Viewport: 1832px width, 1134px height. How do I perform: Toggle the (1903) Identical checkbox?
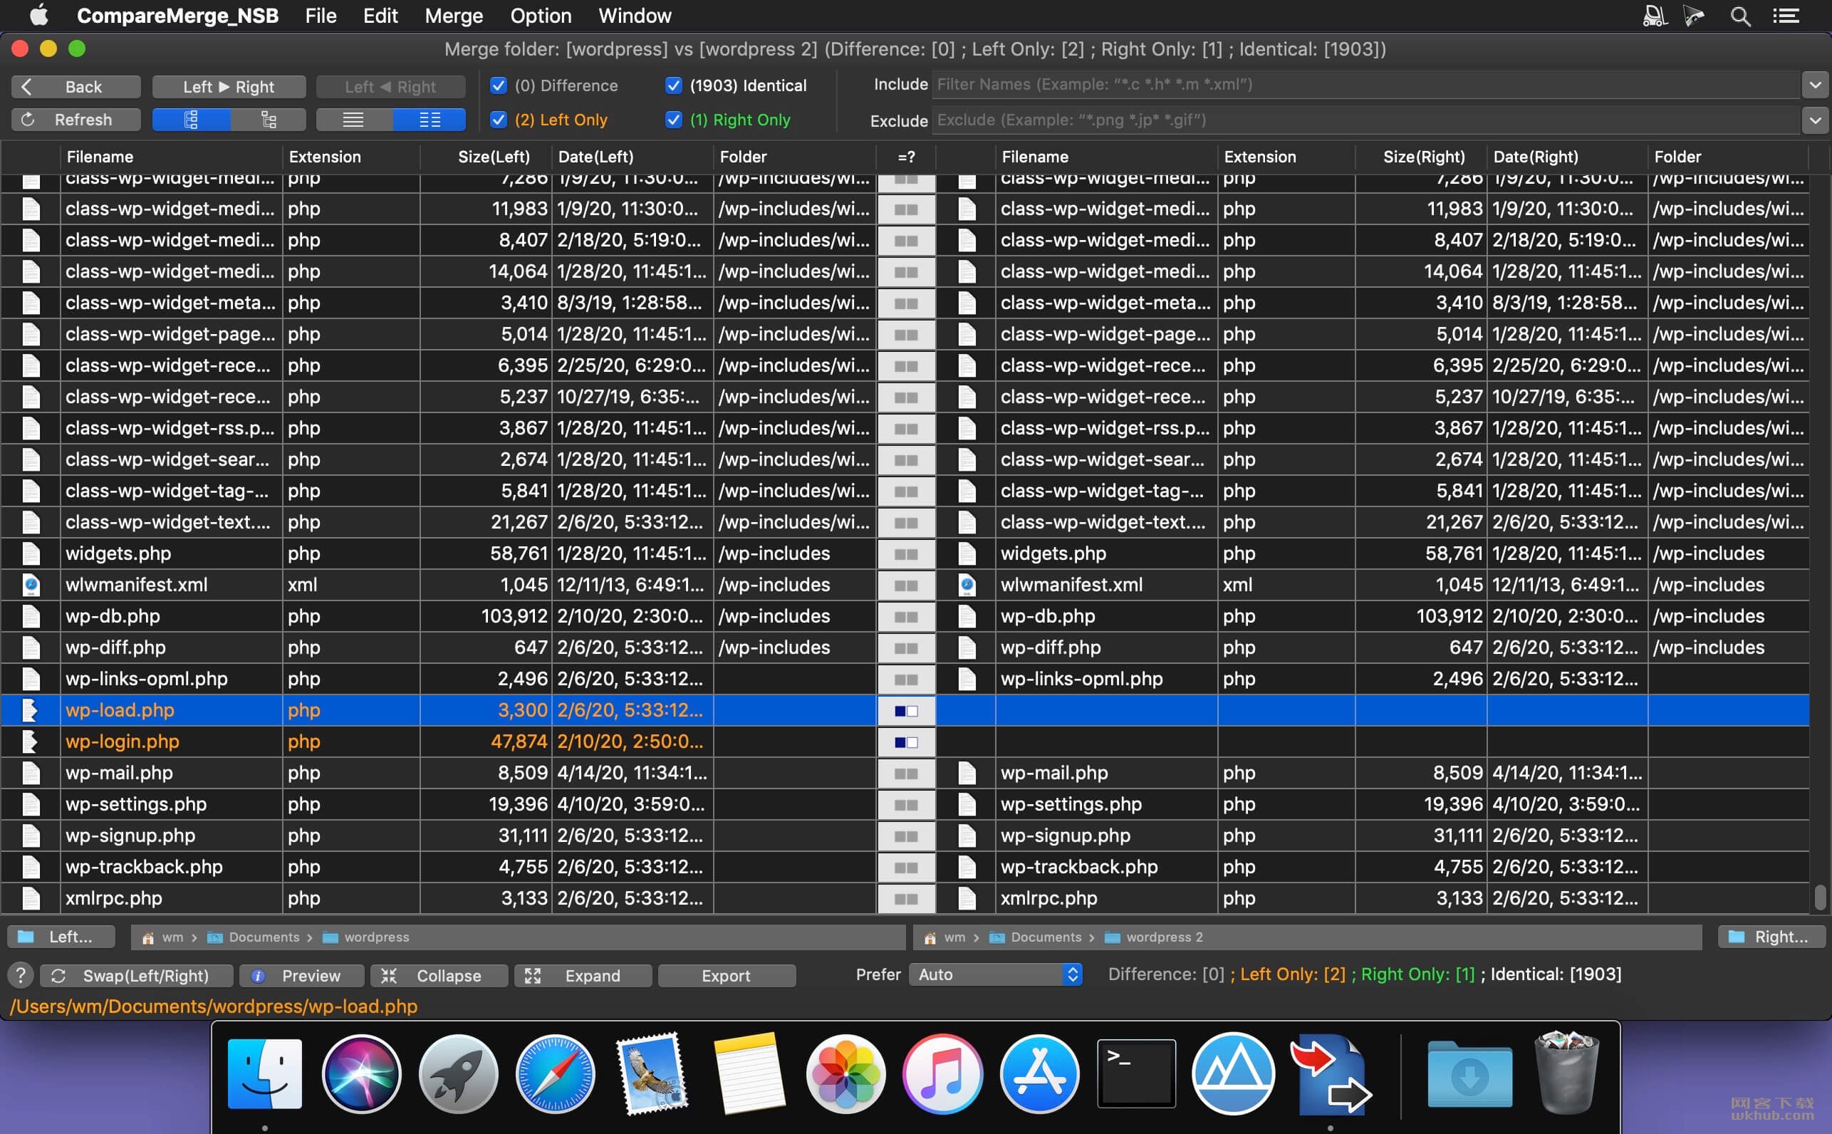pos(673,85)
